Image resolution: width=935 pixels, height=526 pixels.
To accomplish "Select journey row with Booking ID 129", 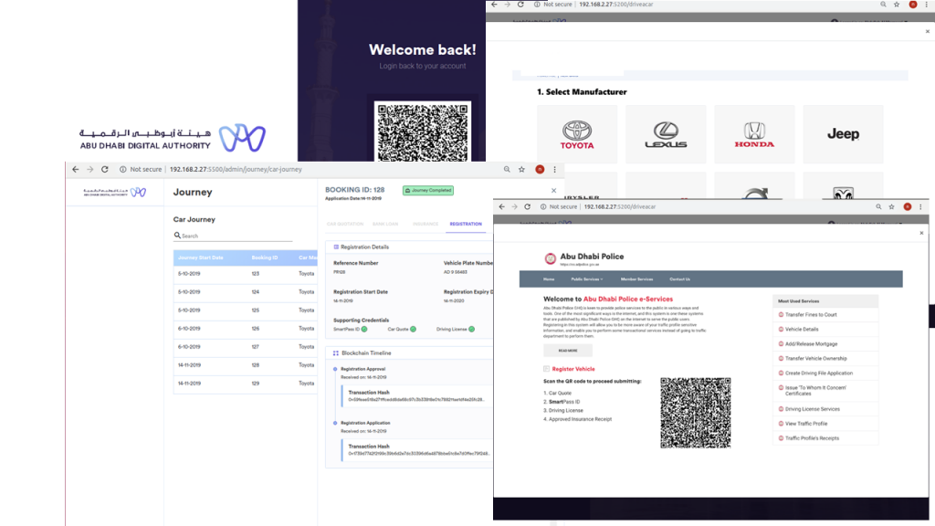I will click(245, 384).
